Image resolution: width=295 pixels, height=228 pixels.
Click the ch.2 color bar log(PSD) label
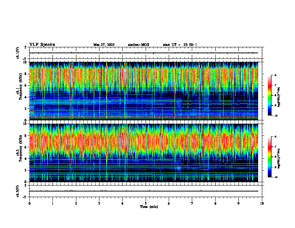279,158
